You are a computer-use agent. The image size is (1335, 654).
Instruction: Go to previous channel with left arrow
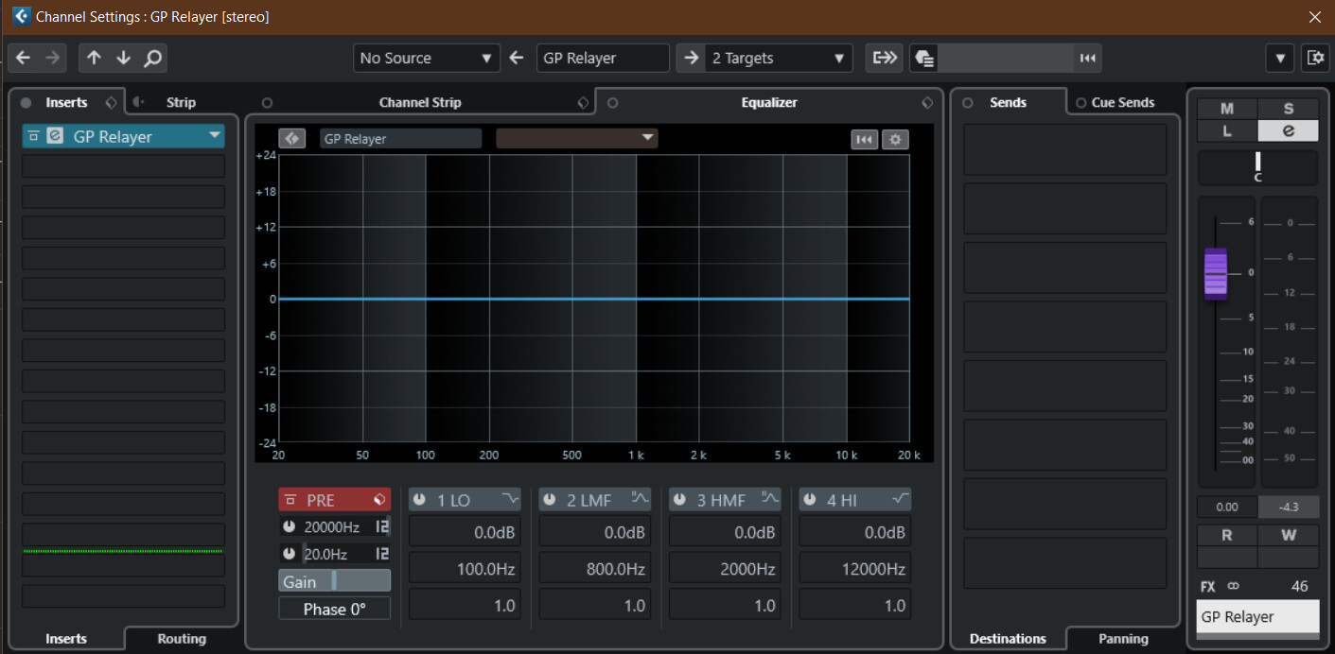pyautogui.click(x=24, y=58)
